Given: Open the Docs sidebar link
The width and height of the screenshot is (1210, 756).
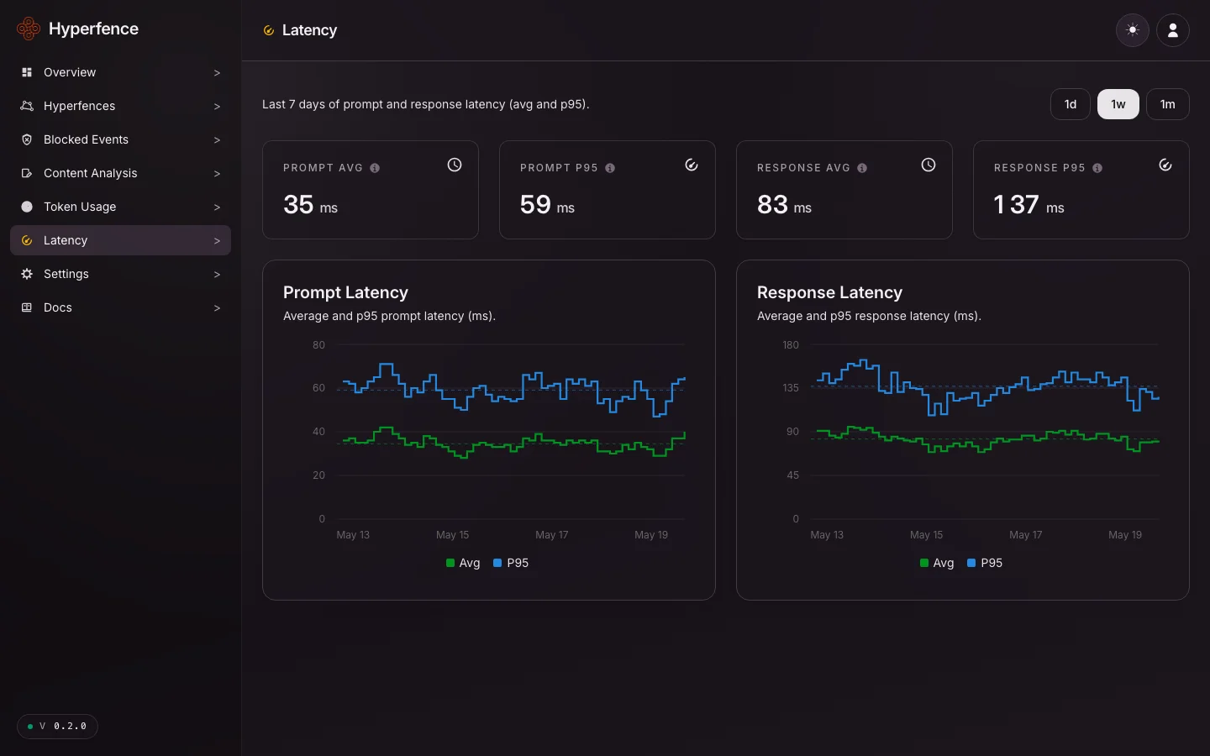Looking at the screenshot, I should pyautogui.click(x=120, y=307).
